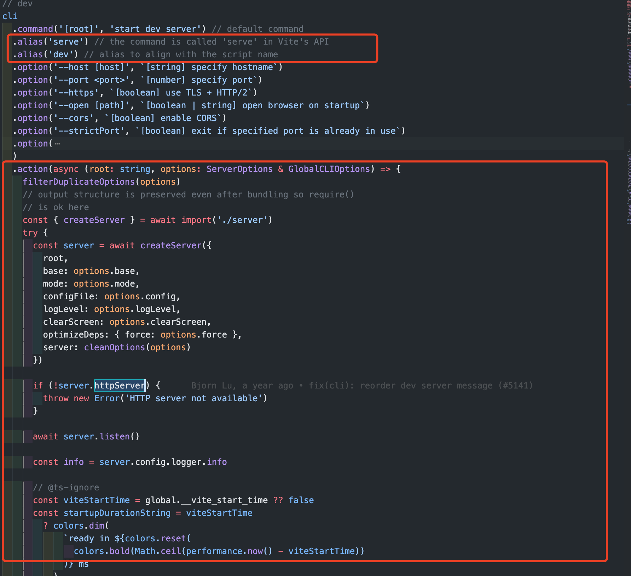Click the performance.now() call
Image resolution: width=631 pixels, height=576 pixels.
point(230,551)
